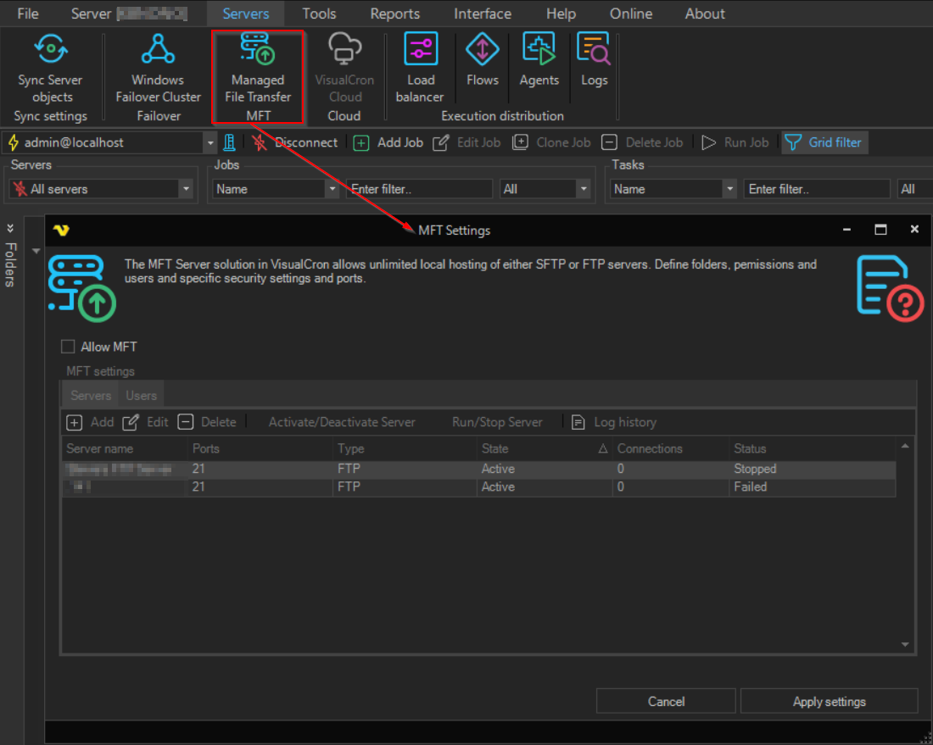Open Managed File Transfer ribbon icon
The width and height of the screenshot is (933, 745).
[258, 50]
